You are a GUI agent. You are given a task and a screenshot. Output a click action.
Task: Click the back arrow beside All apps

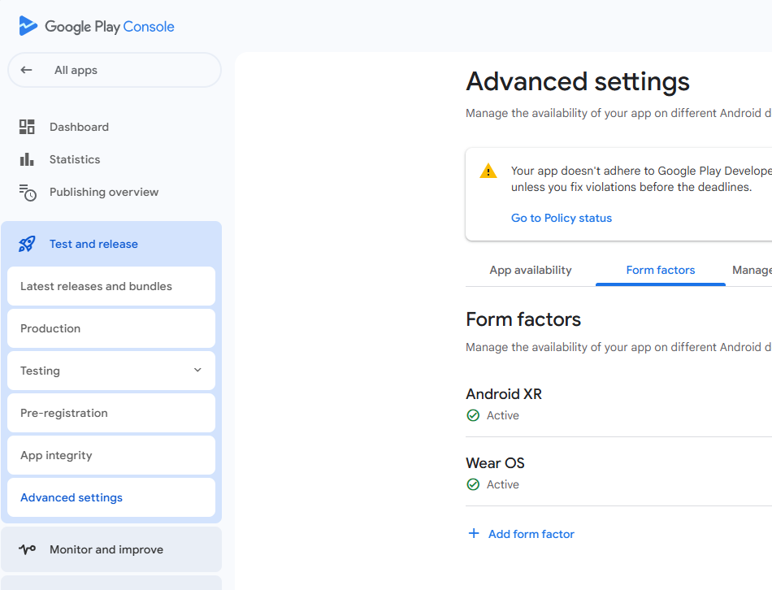coord(27,70)
